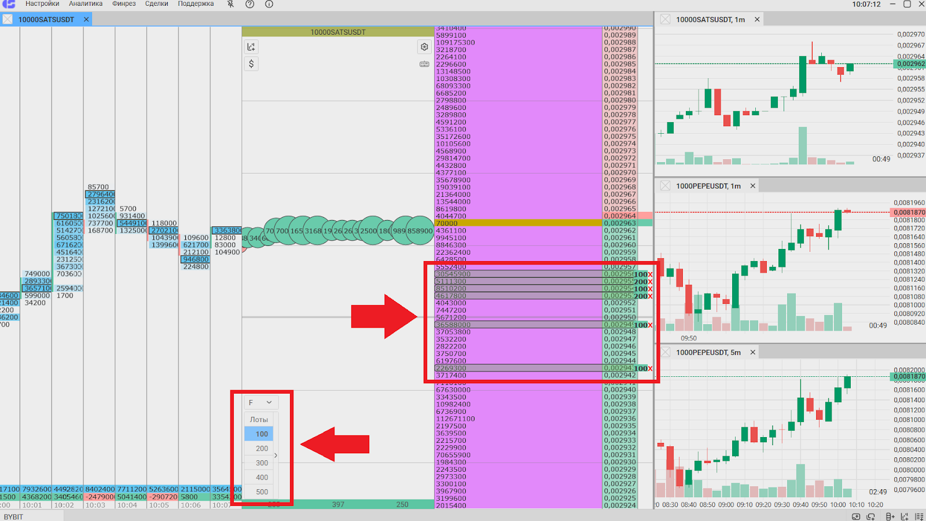Close the 10000SATSUSDT, 1m chart panel
Screen dimensions: 926x521
[x=757, y=19]
